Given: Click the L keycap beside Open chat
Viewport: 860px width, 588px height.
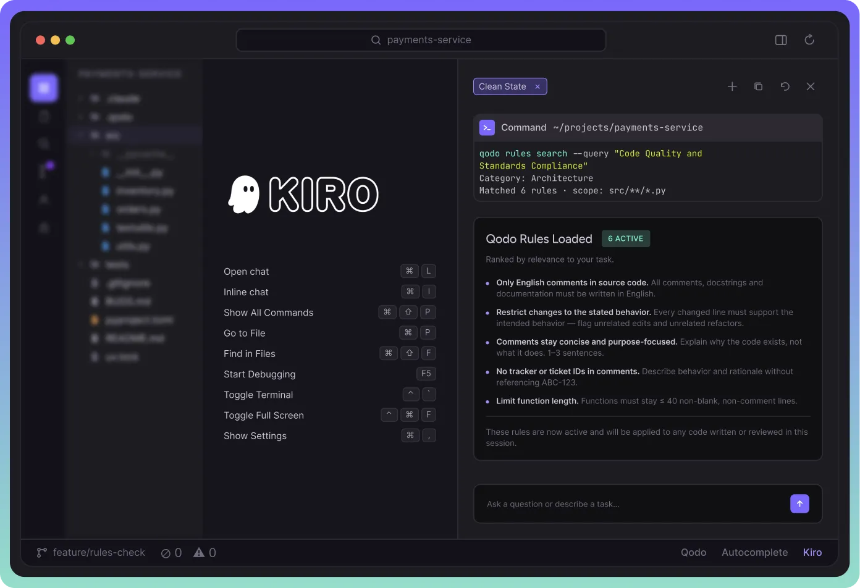Looking at the screenshot, I should (429, 271).
